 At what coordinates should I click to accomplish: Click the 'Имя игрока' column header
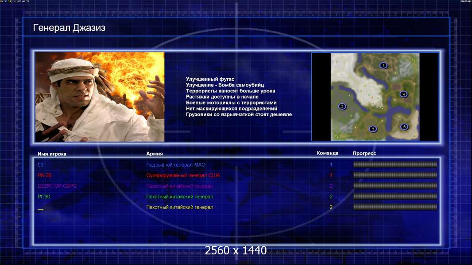[x=52, y=154]
